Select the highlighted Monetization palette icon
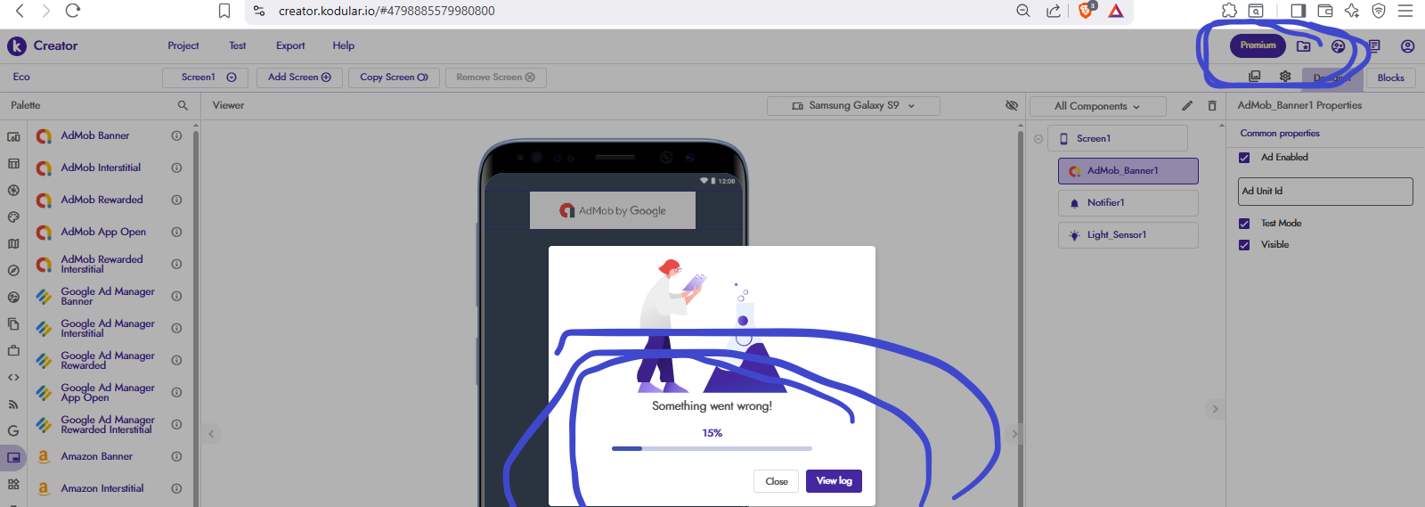Viewport: 1425px width, 507px height. pos(13,457)
